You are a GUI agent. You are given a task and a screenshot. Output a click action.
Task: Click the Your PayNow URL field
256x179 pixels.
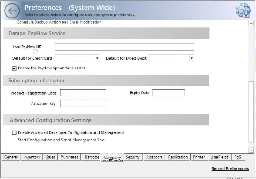(x=124, y=47)
